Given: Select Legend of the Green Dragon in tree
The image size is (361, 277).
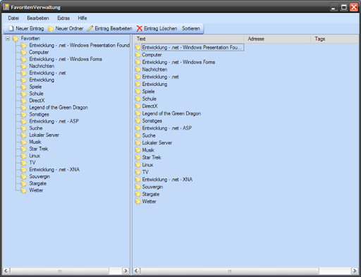Looking at the screenshot, I should tap(59, 107).
